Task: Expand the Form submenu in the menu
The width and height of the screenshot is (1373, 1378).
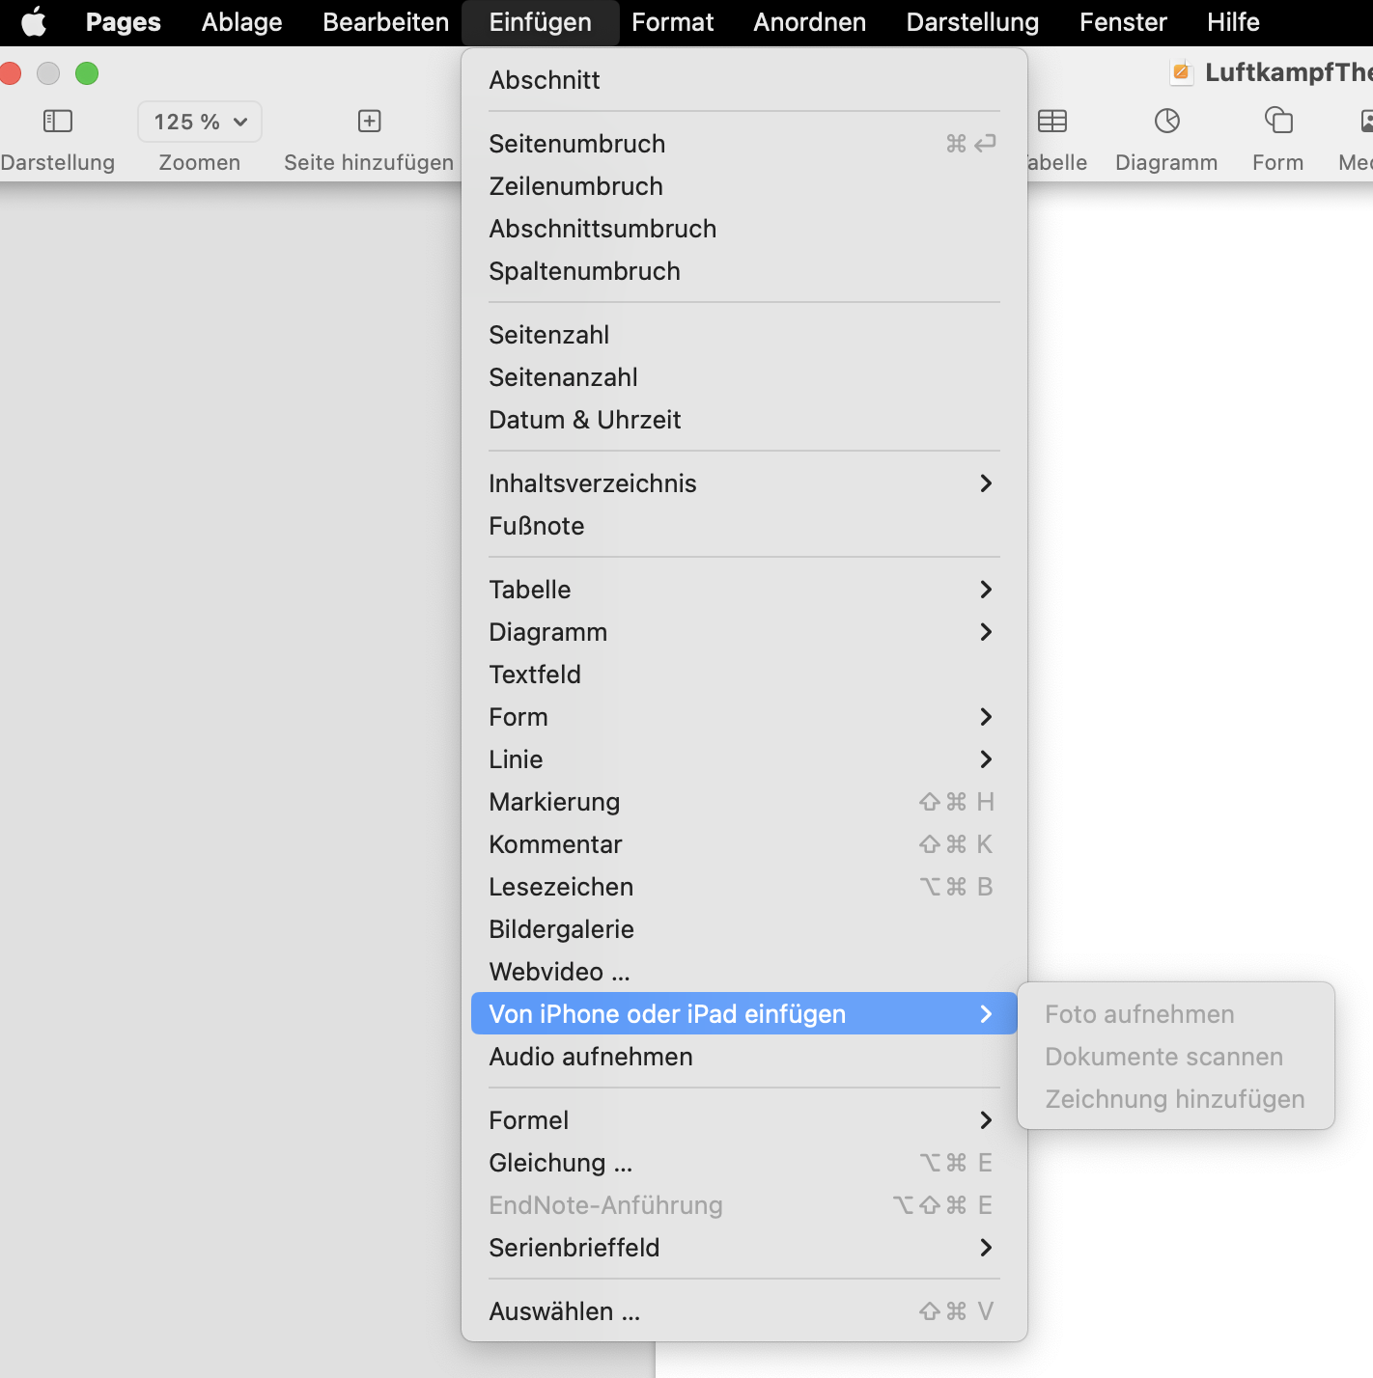Action: [743, 717]
